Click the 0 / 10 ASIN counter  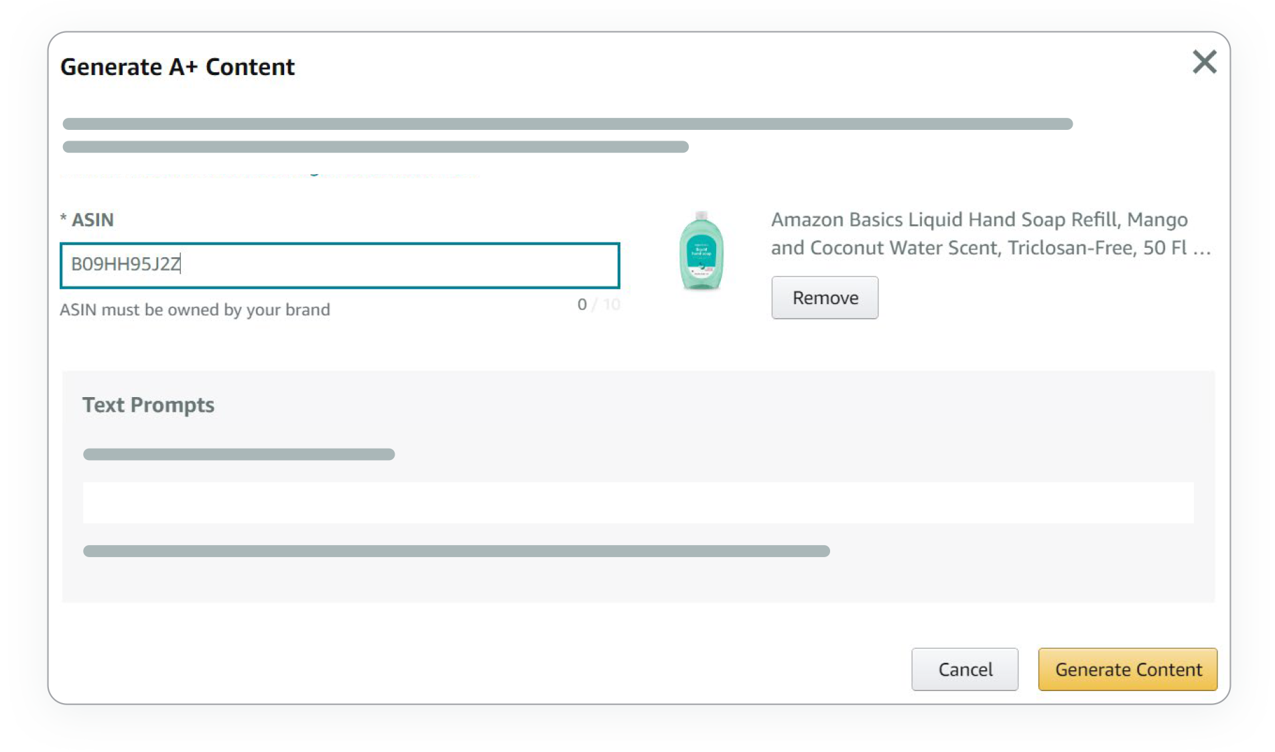(598, 305)
